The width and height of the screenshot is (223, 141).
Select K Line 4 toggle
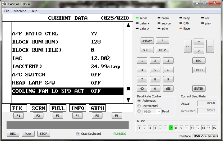(x=155, y=128)
